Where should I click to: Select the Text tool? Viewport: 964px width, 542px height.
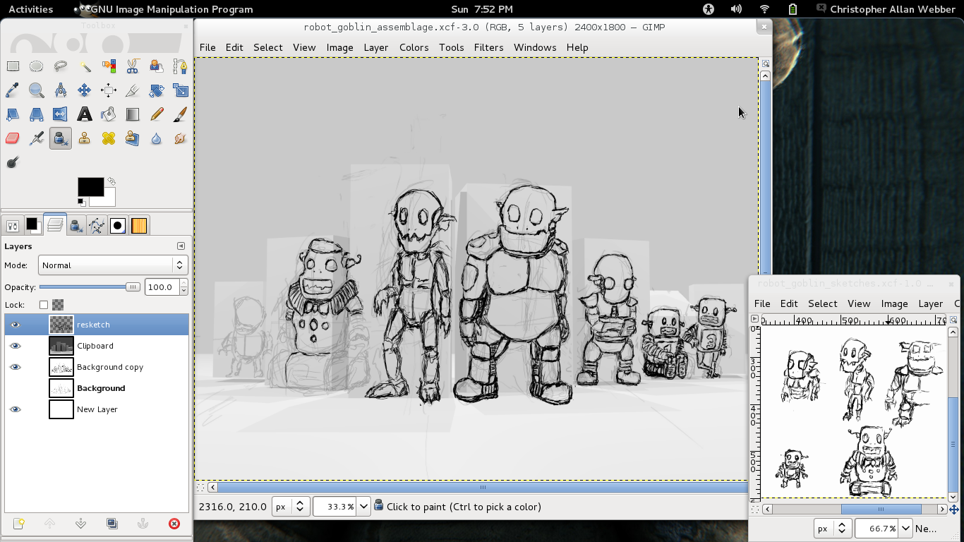[85, 114]
